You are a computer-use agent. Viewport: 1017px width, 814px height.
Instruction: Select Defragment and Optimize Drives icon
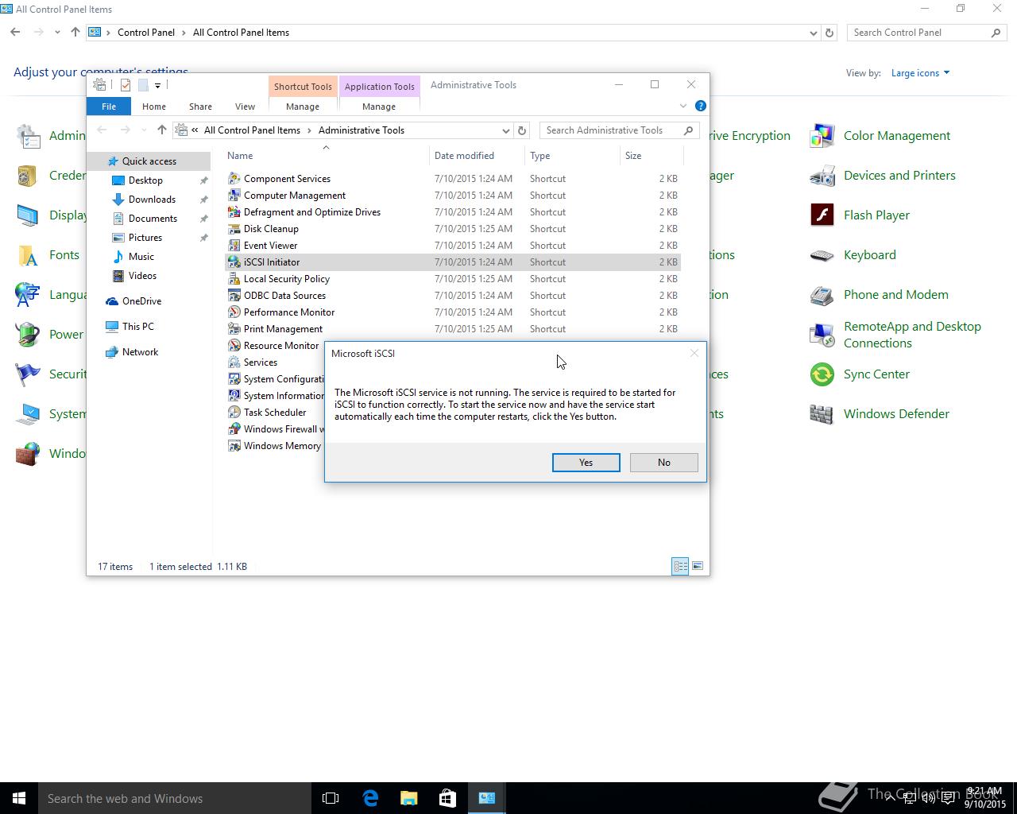(234, 212)
